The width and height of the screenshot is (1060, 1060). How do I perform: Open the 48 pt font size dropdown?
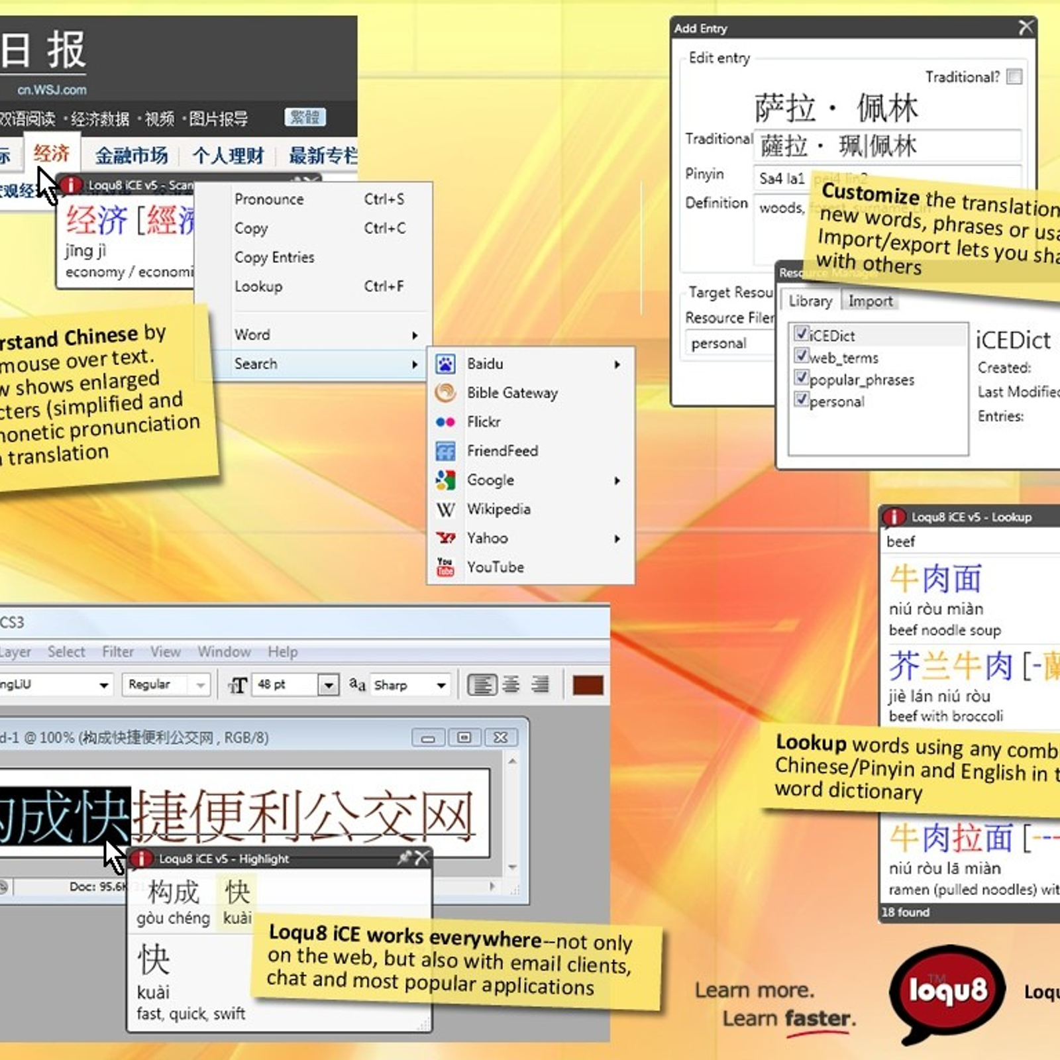tap(329, 685)
